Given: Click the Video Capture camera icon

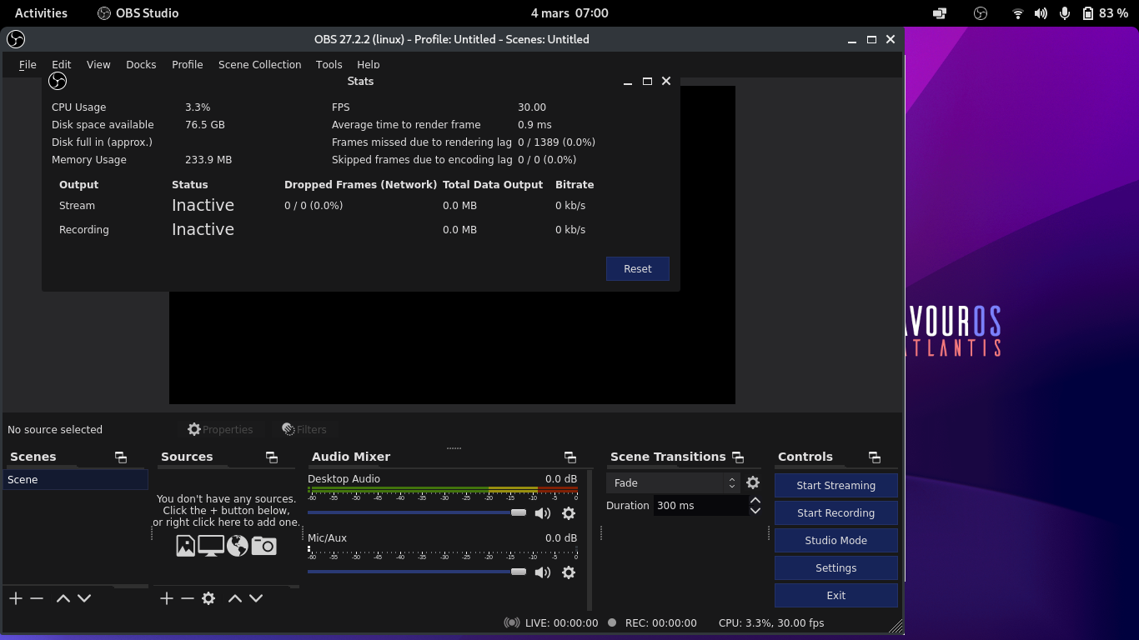Looking at the screenshot, I should [263, 545].
